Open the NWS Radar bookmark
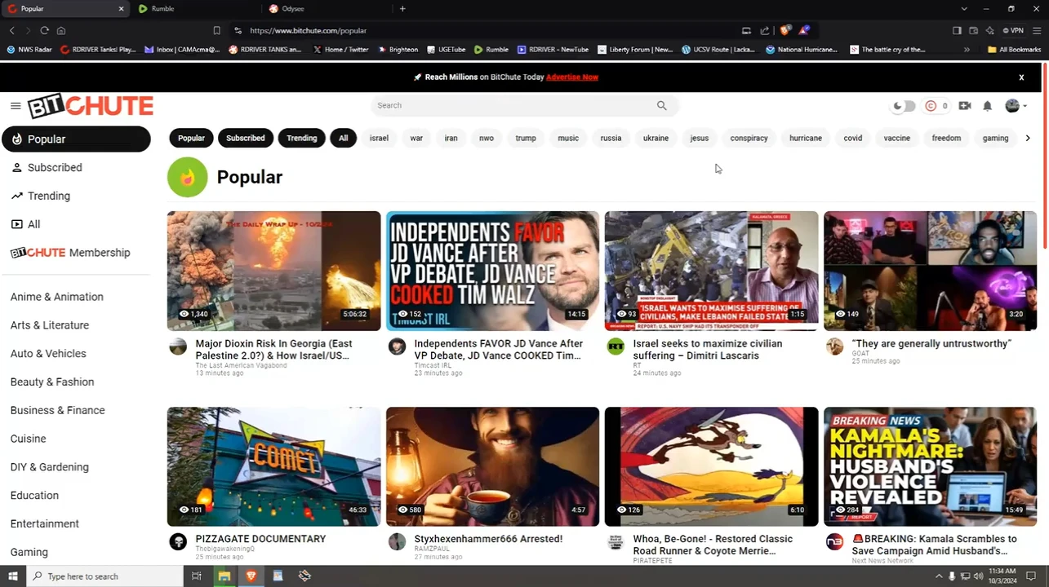The width and height of the screenshot is (1049, 587). [x=29, y=49]
